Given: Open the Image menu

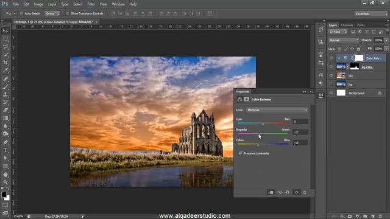Looking at the screenshot, I should (38, 4).
